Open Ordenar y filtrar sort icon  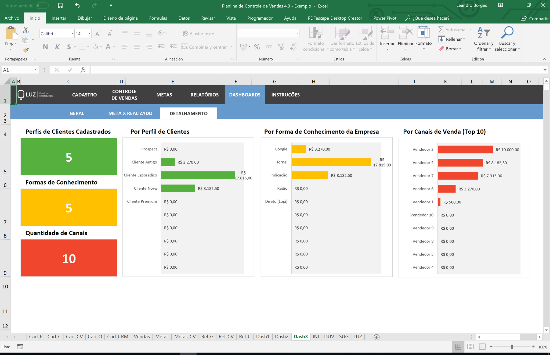point(484,33)
